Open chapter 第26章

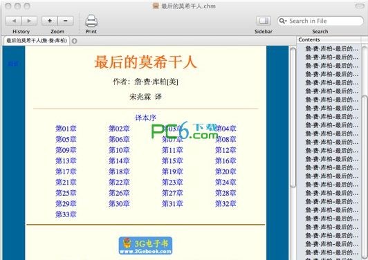[119, 193]
